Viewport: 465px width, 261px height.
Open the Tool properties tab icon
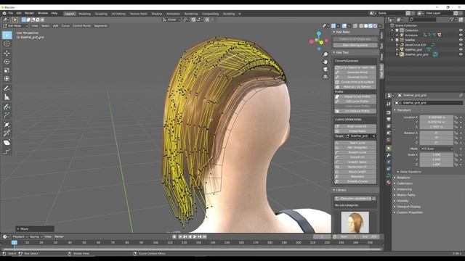[x=389, y=104]
